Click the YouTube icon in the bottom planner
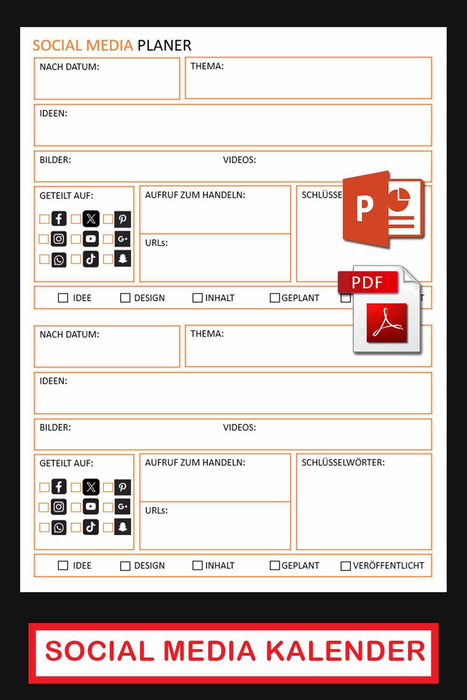Viewport: 467px width, 700px height. point(91,507)
